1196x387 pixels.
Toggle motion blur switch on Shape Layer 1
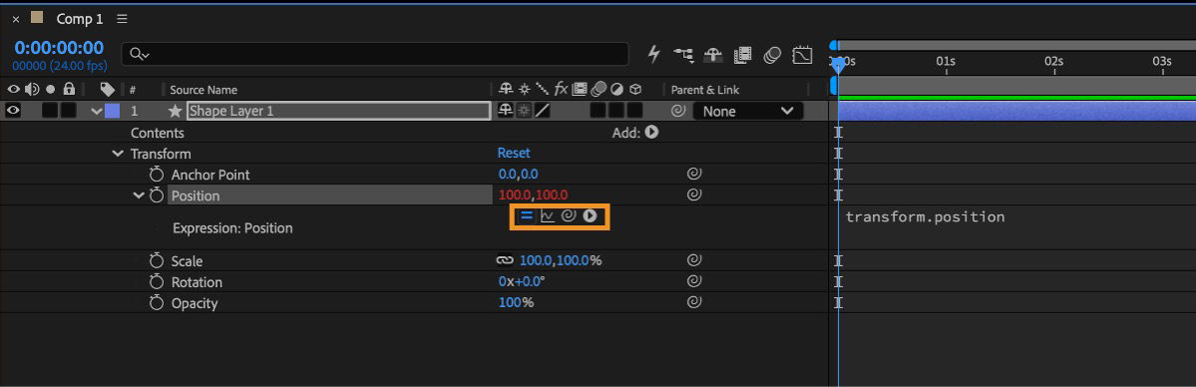tap(598, 111)
